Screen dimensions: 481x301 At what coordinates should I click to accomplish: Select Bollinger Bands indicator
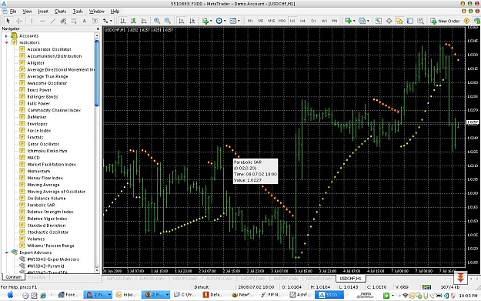pos(42,97)
